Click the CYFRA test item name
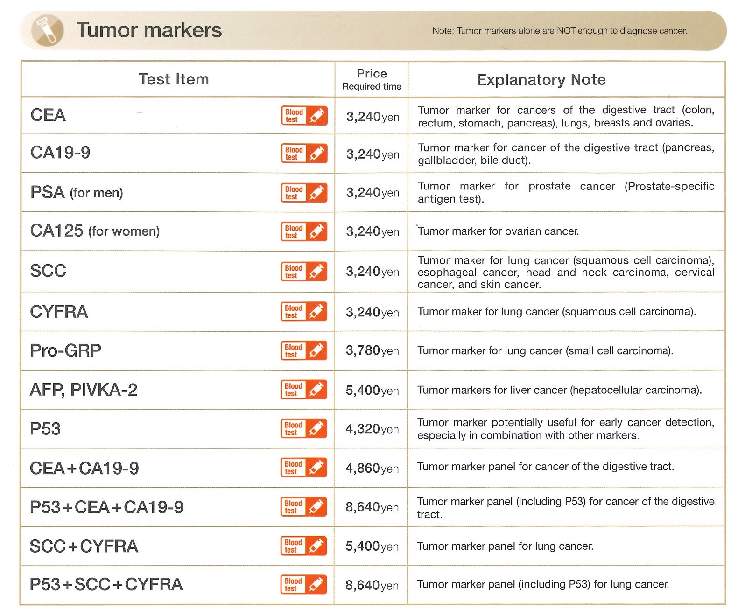Image resolution: width=738 pixels, height=609 pixels. (x=59, y=312)
